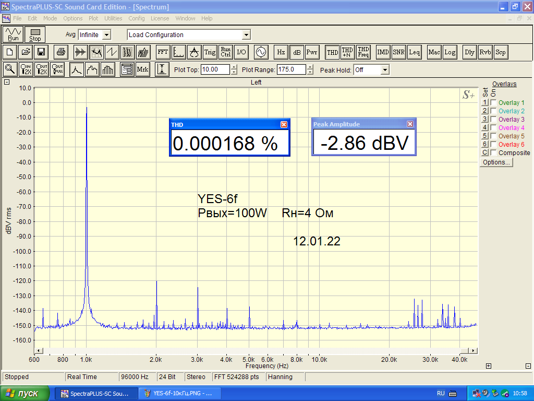Expand the Load Configuration dropdown
The image size is (534, 401).
pos(246,35)
